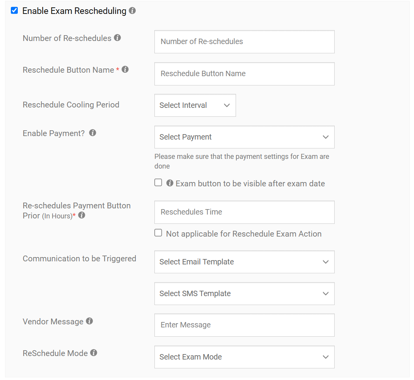Open the Select Exam Mode dropdown
Viewport: 414px width, 380px height.
click(x=244, y=357)
